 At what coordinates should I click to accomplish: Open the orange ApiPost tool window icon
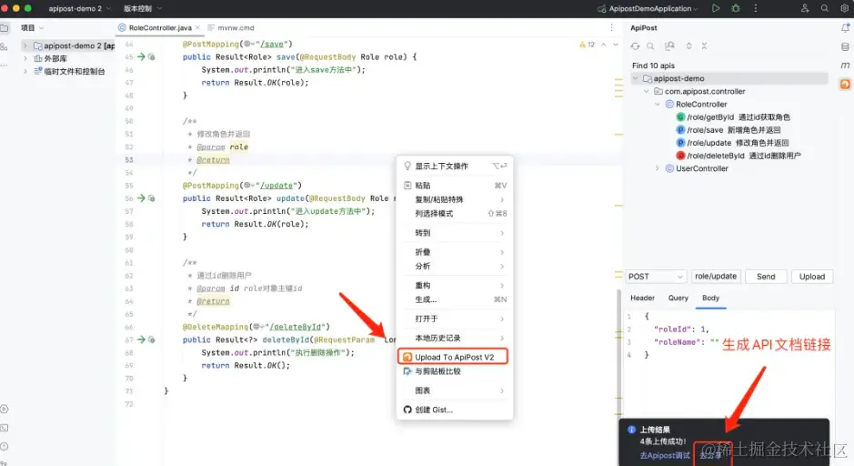point(845,84)
